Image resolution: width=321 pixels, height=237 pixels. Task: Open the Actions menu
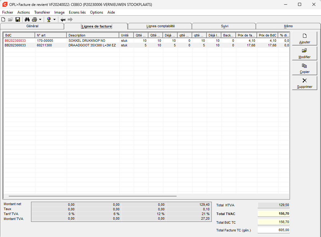tap(24, 12)
